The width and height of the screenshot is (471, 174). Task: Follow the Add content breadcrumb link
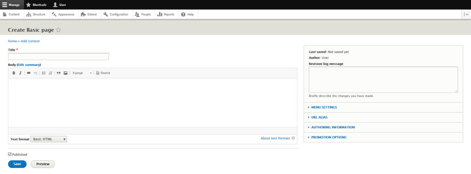(30, 41)
